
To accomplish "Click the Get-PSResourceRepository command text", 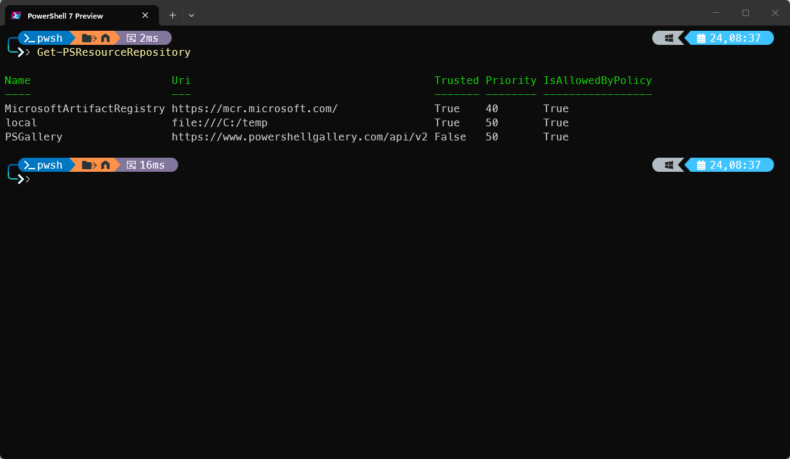I will pos(114,52).
